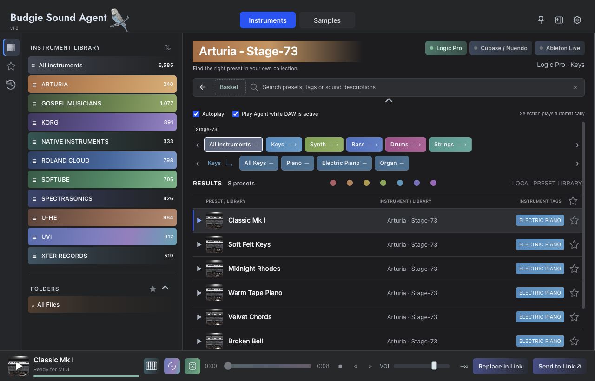Clear the preset search with the x
The image size is (595, 381).
(x=575, y=87)
